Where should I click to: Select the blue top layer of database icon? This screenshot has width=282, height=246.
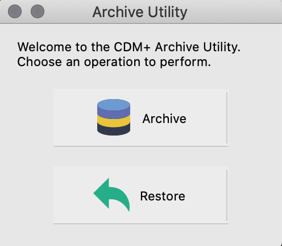click(x=114, y=105)
